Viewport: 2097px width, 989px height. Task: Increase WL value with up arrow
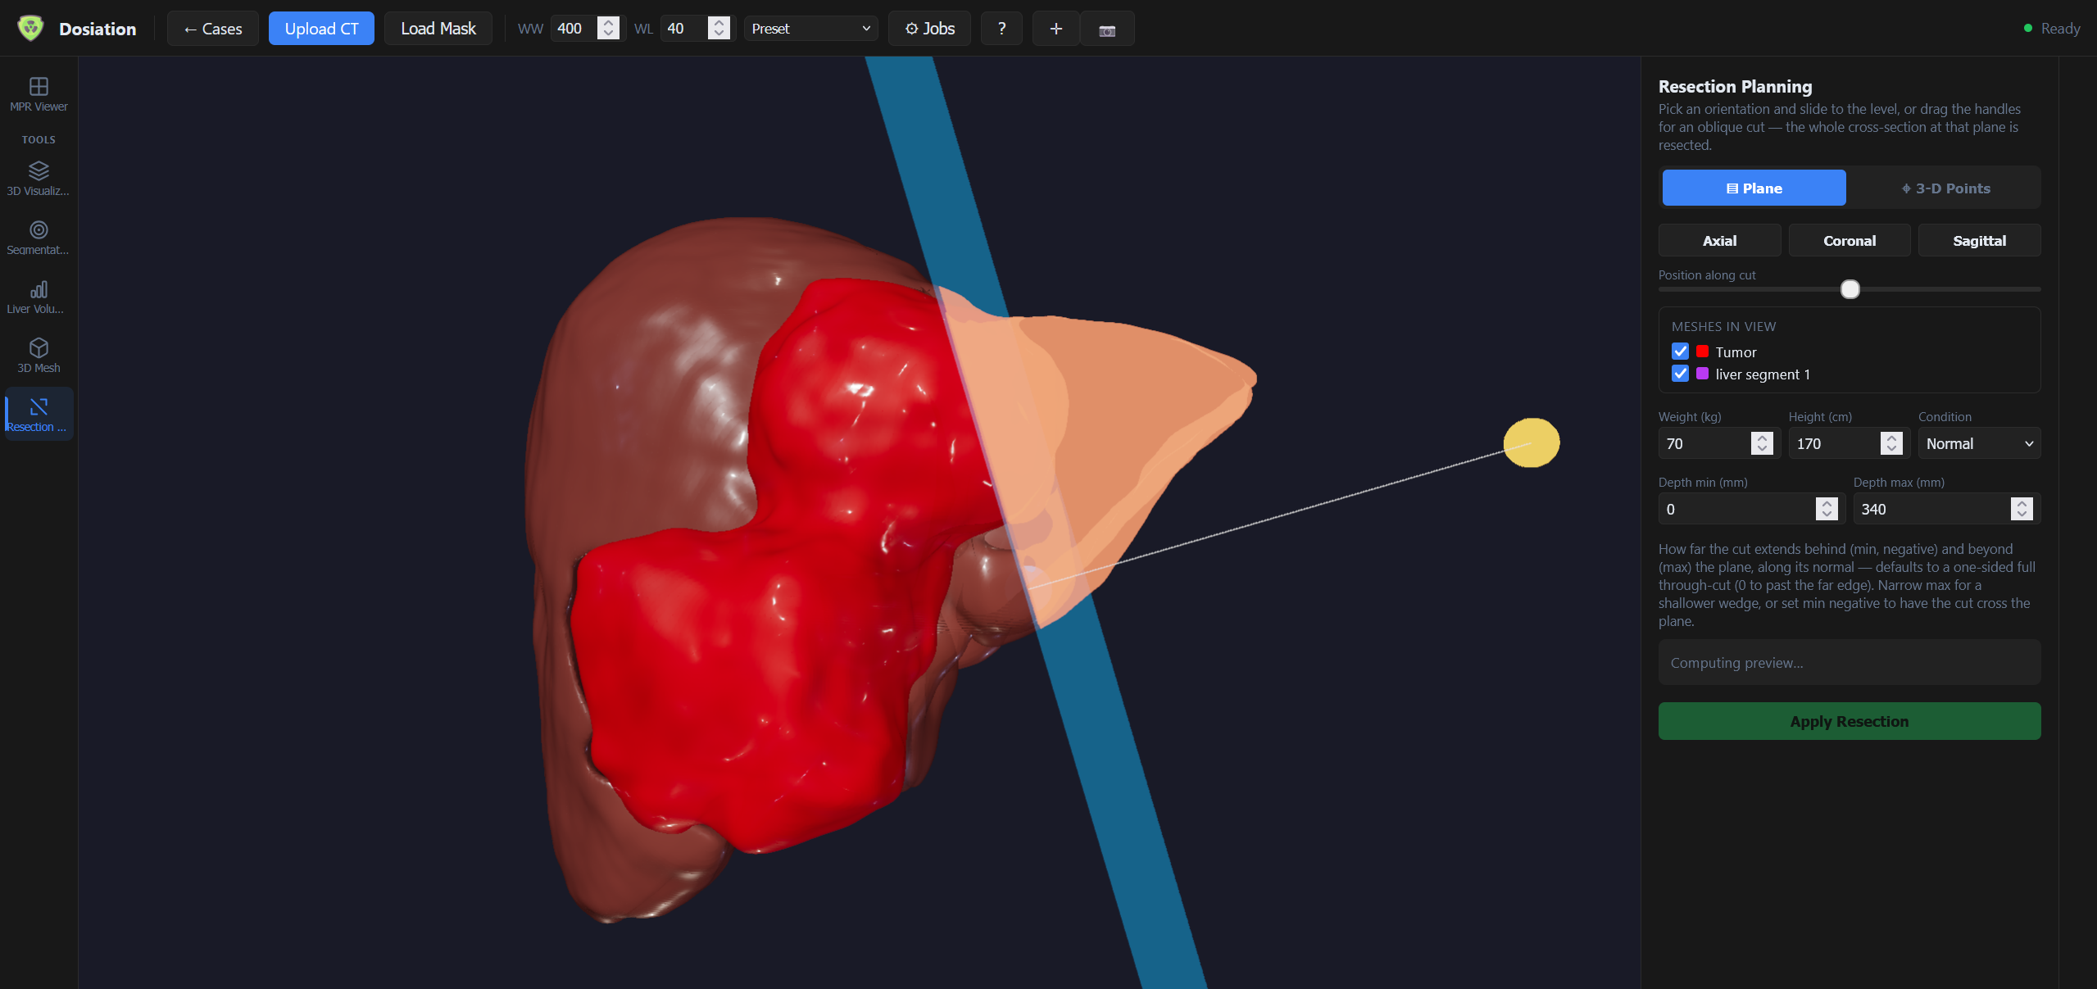click(719, 23)
